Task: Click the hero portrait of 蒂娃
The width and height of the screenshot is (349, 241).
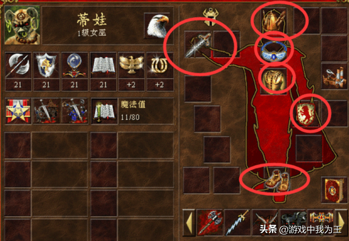Action: tap(22, 25)
